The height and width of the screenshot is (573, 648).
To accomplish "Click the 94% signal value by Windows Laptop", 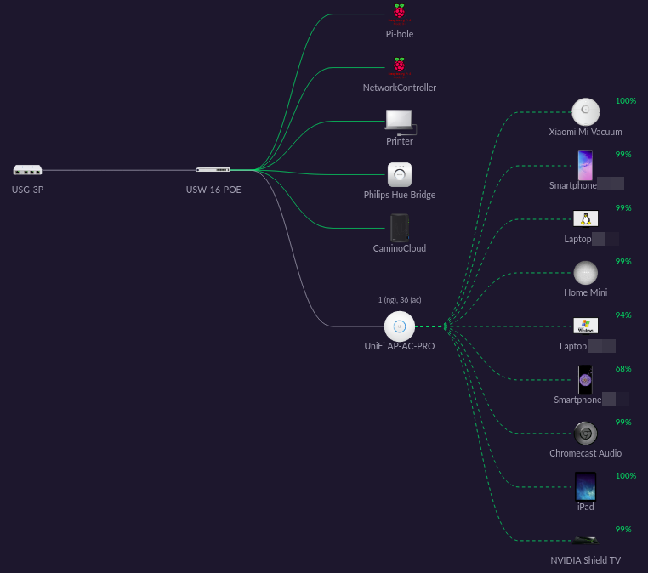I will [x=623, y=315].
